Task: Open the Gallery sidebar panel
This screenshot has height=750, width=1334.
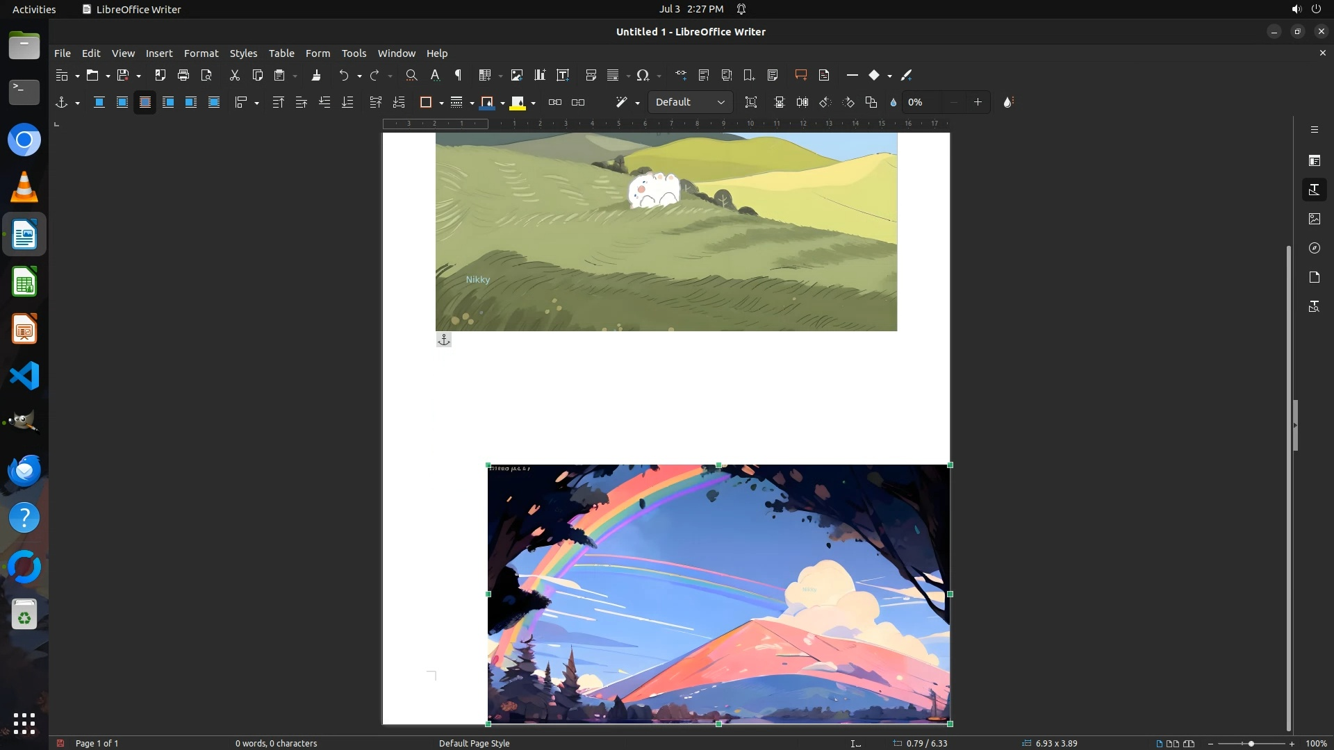Action: [x=1314, y=219]
